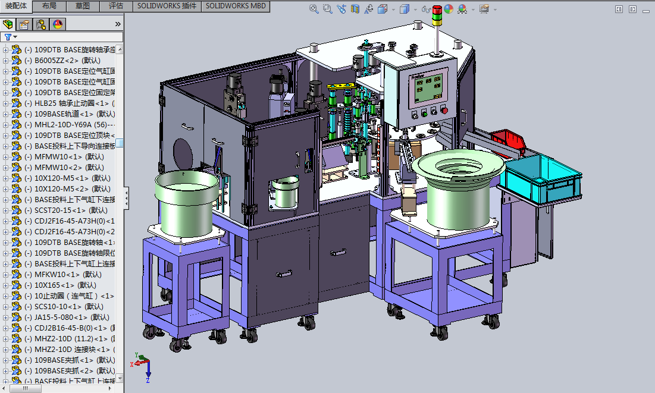Viewport: 655px width, 393px height.
Task: Open the filter dropdown arrow beside the funnel
Action: pos(15,37)
